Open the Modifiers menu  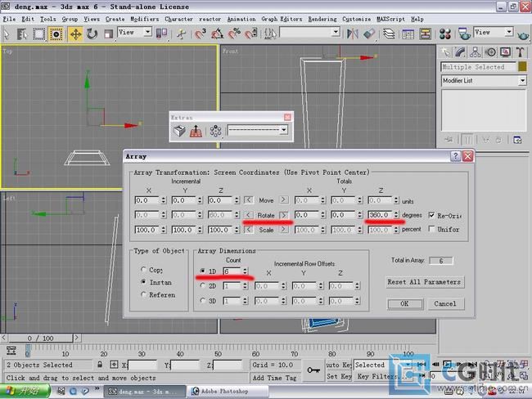click(145, 20)
